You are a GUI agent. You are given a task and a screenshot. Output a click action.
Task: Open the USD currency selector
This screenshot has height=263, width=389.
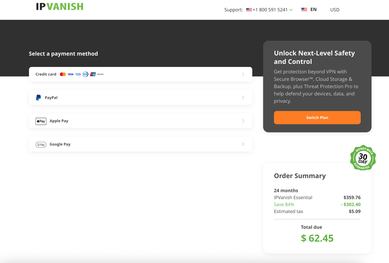[335, 10]
